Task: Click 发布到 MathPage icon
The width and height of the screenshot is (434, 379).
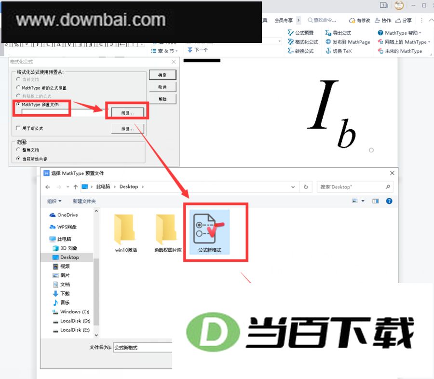Action: (328, 42)
